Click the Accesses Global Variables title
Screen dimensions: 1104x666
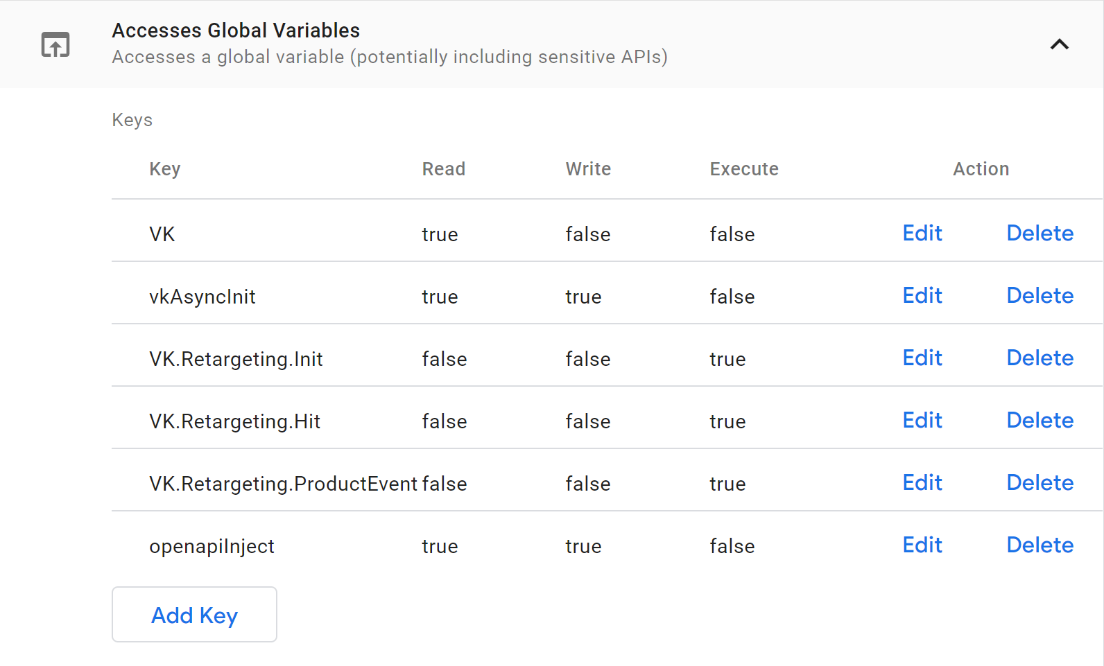[x=236, y=30]
